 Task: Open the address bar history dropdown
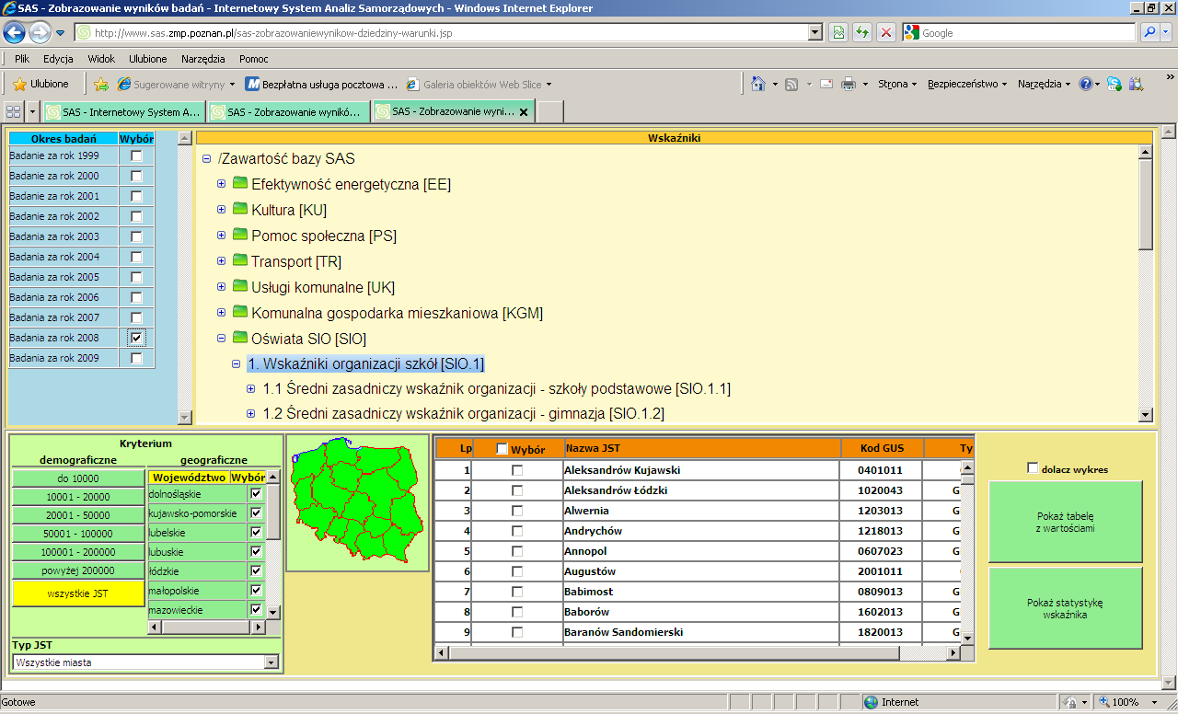coord(814,33)
